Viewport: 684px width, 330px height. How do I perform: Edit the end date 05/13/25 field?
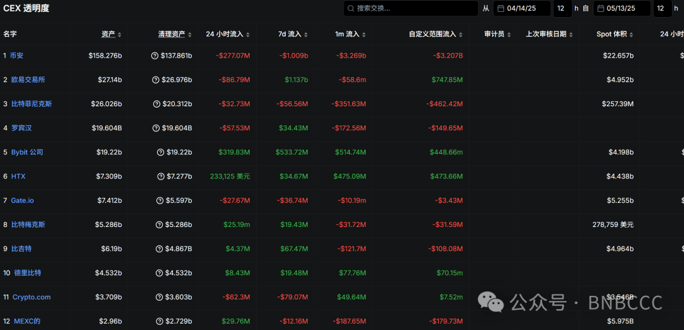point(622,8)
